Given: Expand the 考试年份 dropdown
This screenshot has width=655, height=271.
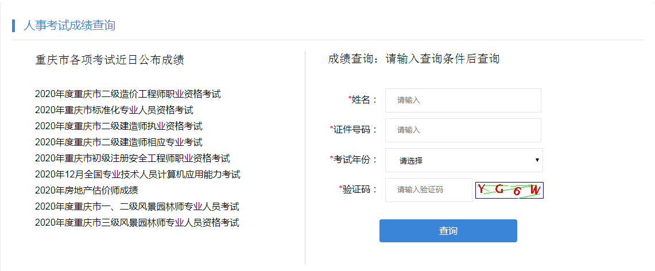Looking at the screenshot, I should coord(464,160).
